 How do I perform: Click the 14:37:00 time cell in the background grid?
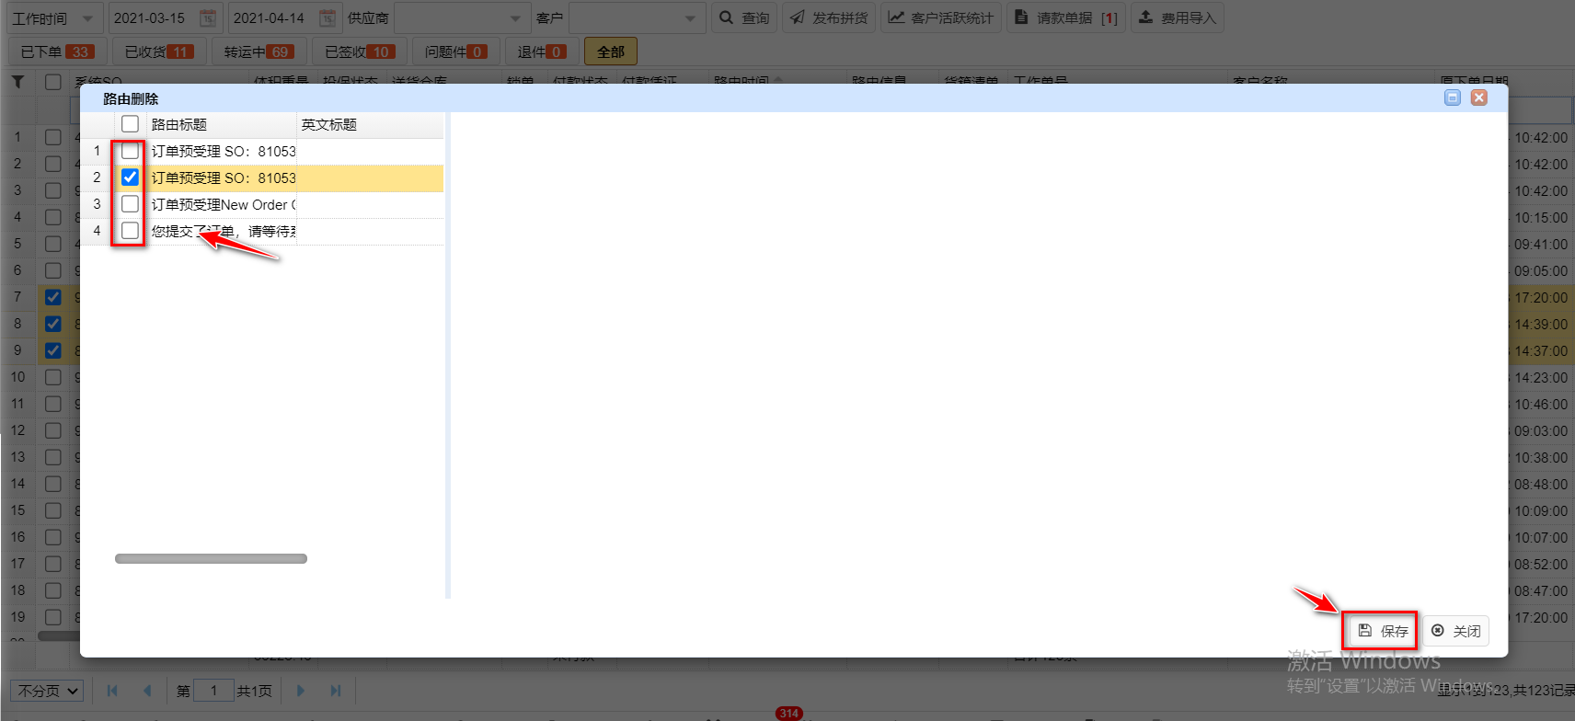(x=1541, y=351)
